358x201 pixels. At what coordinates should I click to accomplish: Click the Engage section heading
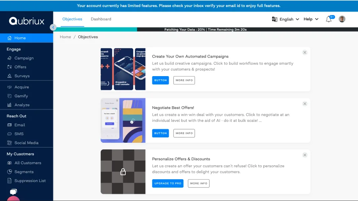pyautogui.click(x=14, y=49)
